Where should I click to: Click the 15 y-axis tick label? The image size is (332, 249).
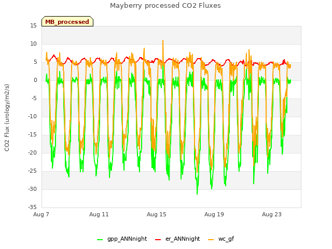(x=33, y=25)
